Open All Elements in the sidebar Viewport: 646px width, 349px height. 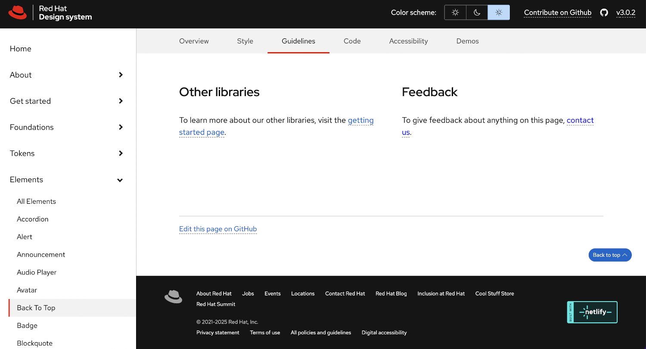tap(36, 201)
